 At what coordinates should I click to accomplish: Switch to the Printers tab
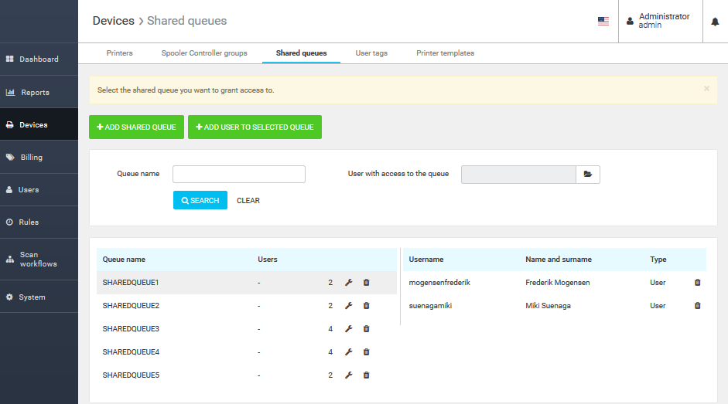point(119,53)
